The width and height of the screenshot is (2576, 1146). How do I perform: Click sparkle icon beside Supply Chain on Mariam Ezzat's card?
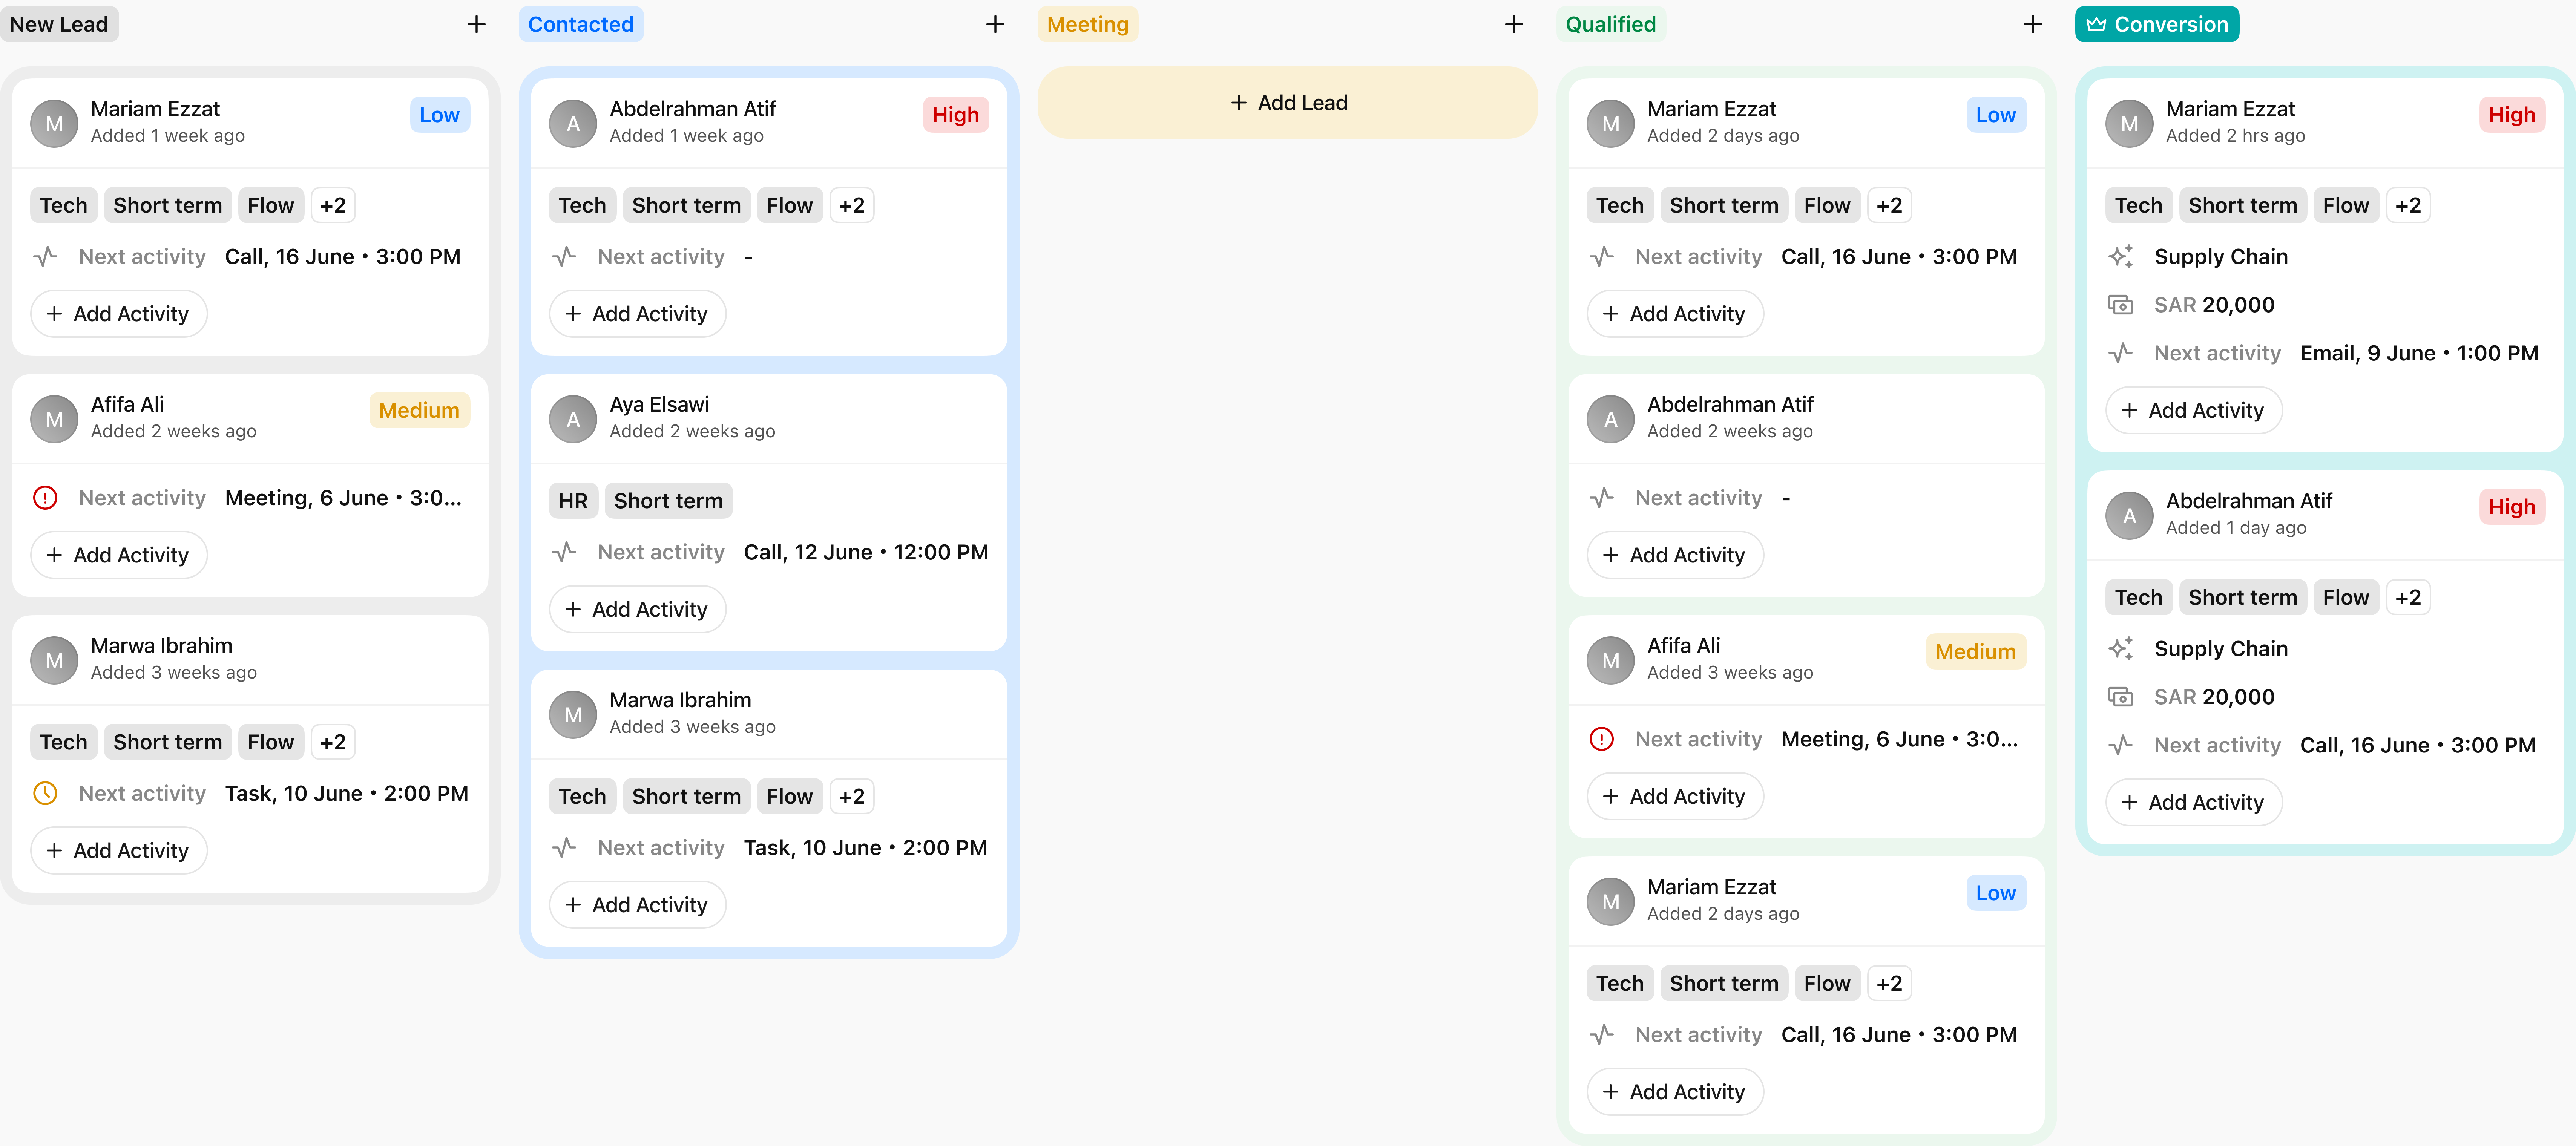2121,257
